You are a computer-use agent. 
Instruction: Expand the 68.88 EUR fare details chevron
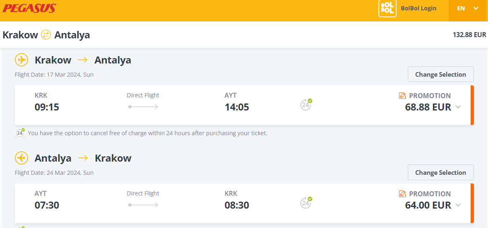coord(458,107)
